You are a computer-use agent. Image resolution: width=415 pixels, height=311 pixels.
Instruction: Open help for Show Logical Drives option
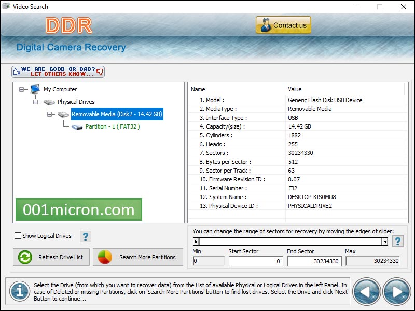click(x=85, y=236)
